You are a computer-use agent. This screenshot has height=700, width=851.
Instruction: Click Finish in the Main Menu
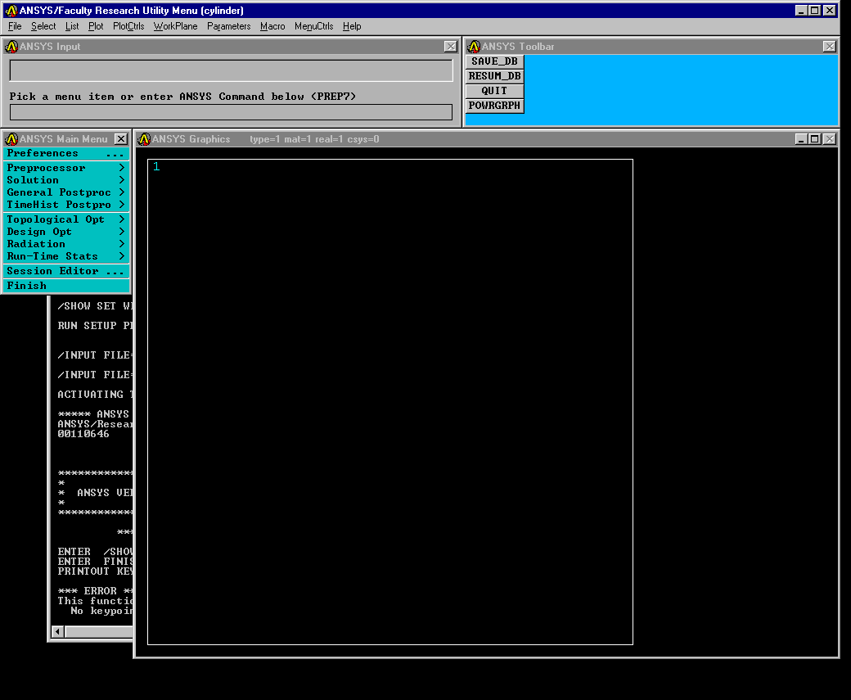(66, 286)
